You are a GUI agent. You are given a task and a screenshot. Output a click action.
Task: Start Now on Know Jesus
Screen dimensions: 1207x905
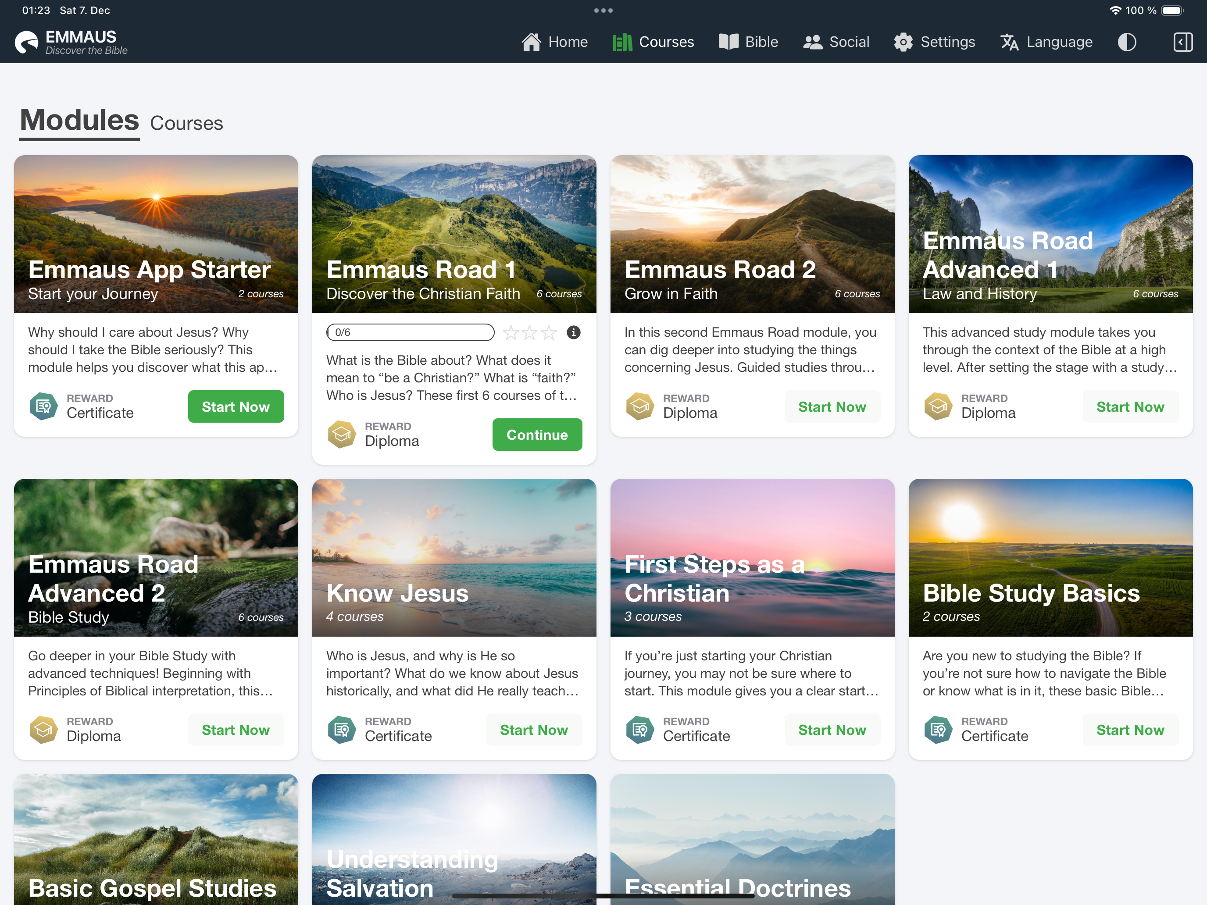coord(534,729)
